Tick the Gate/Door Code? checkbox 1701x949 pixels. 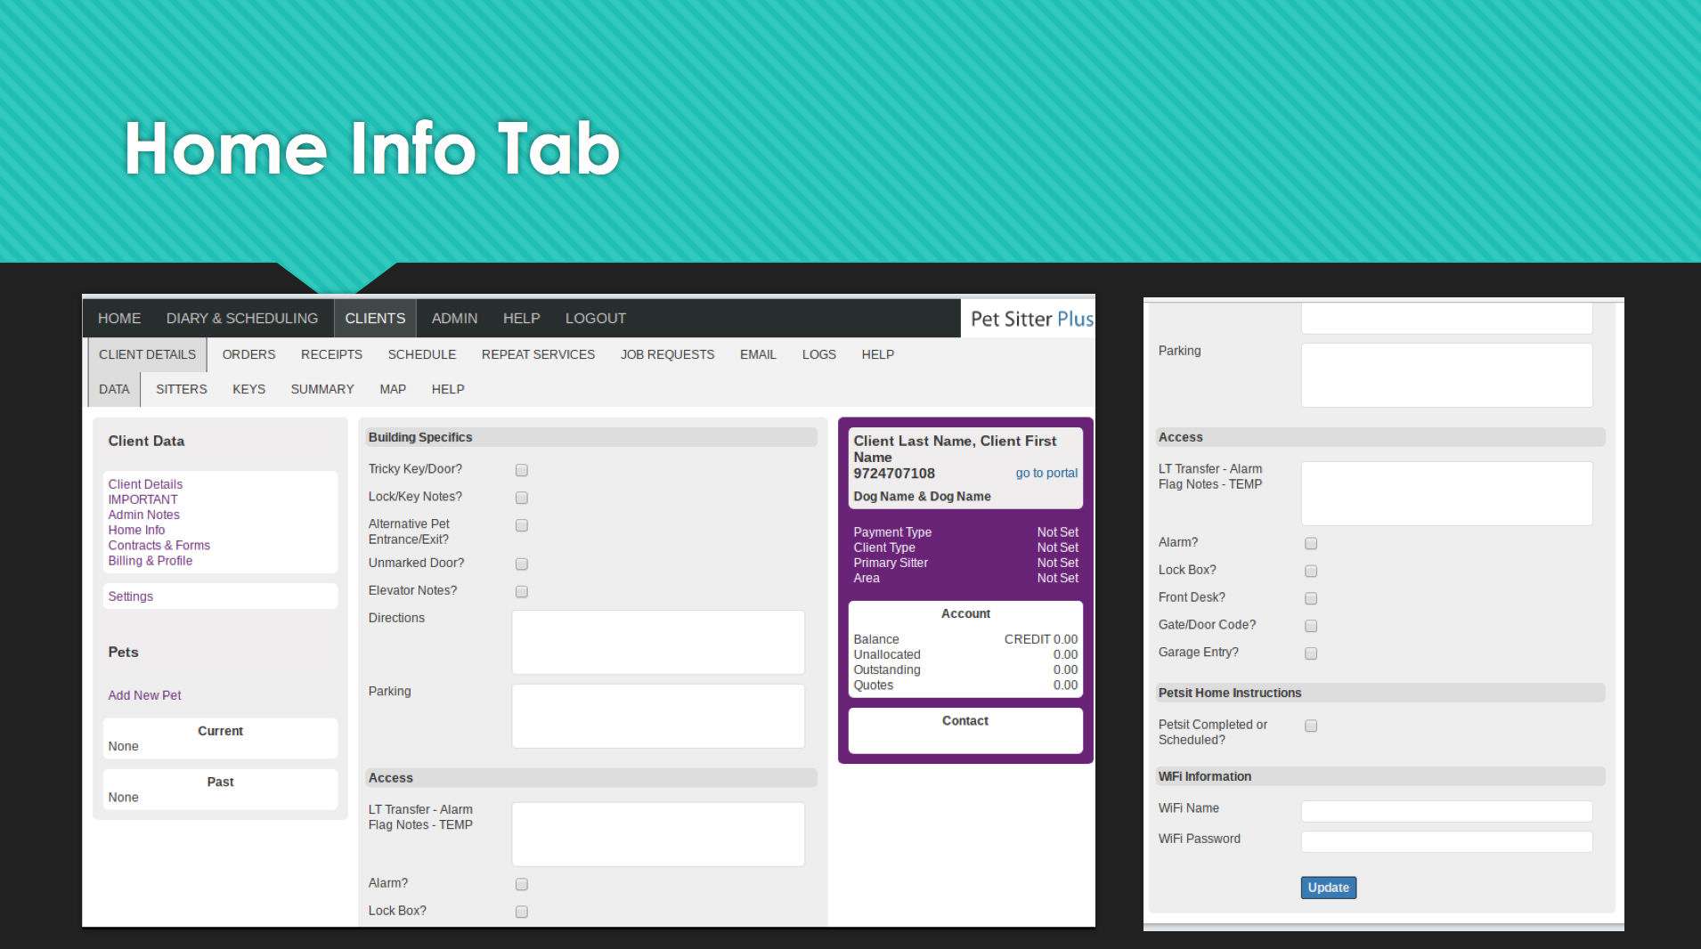coord(1311,626)
